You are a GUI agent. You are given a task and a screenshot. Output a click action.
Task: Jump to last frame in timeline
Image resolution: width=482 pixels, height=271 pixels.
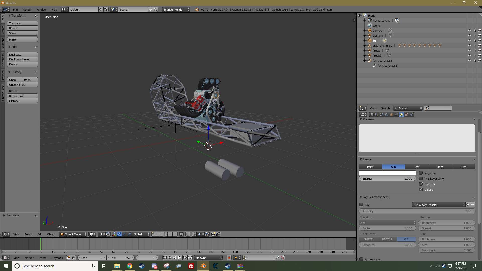coord(190,258)
